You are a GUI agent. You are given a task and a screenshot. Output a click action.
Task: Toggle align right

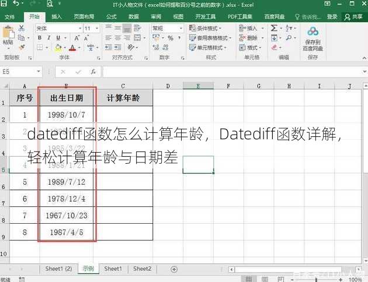[x=127, y=38]
